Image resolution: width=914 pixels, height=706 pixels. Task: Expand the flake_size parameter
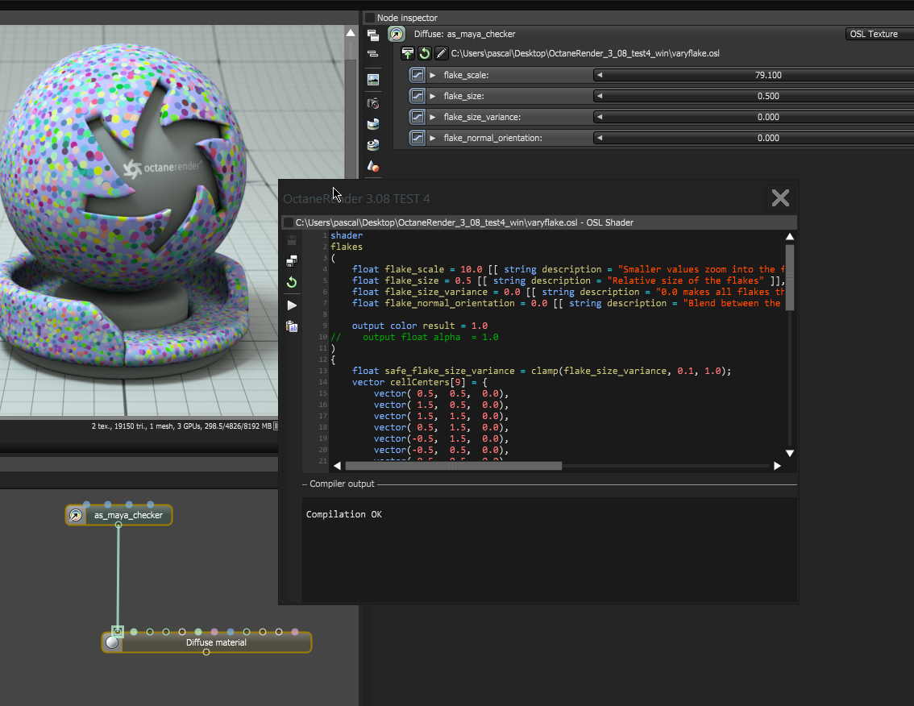pyautogui.click(x=433, y=96)
